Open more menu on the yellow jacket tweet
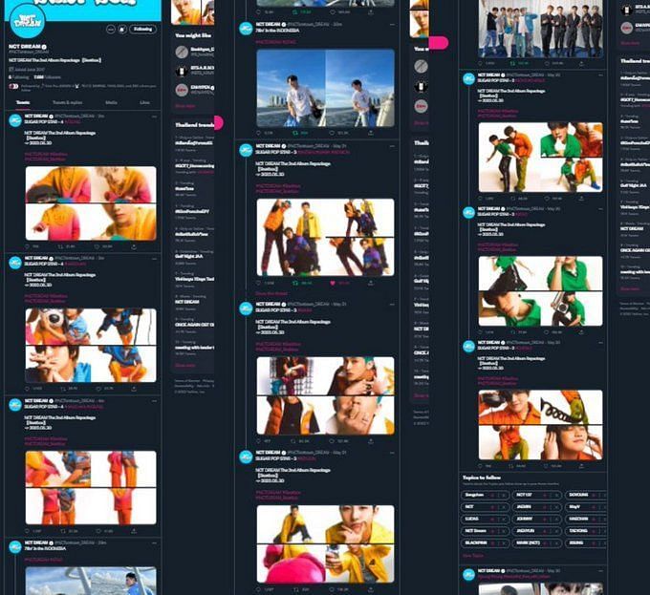This screenshot has height=595, width=650. (x=392, y=454)
